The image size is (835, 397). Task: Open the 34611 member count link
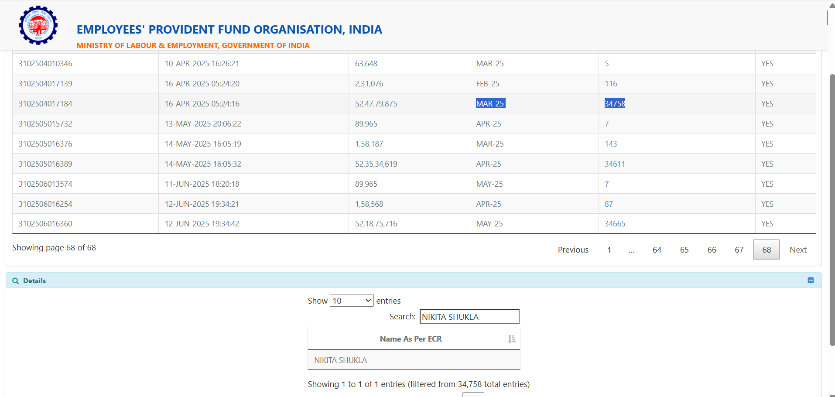tap(615, 164)
